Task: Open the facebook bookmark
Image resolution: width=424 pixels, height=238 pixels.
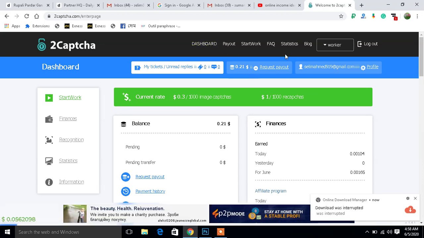Action: pos(128,26)
